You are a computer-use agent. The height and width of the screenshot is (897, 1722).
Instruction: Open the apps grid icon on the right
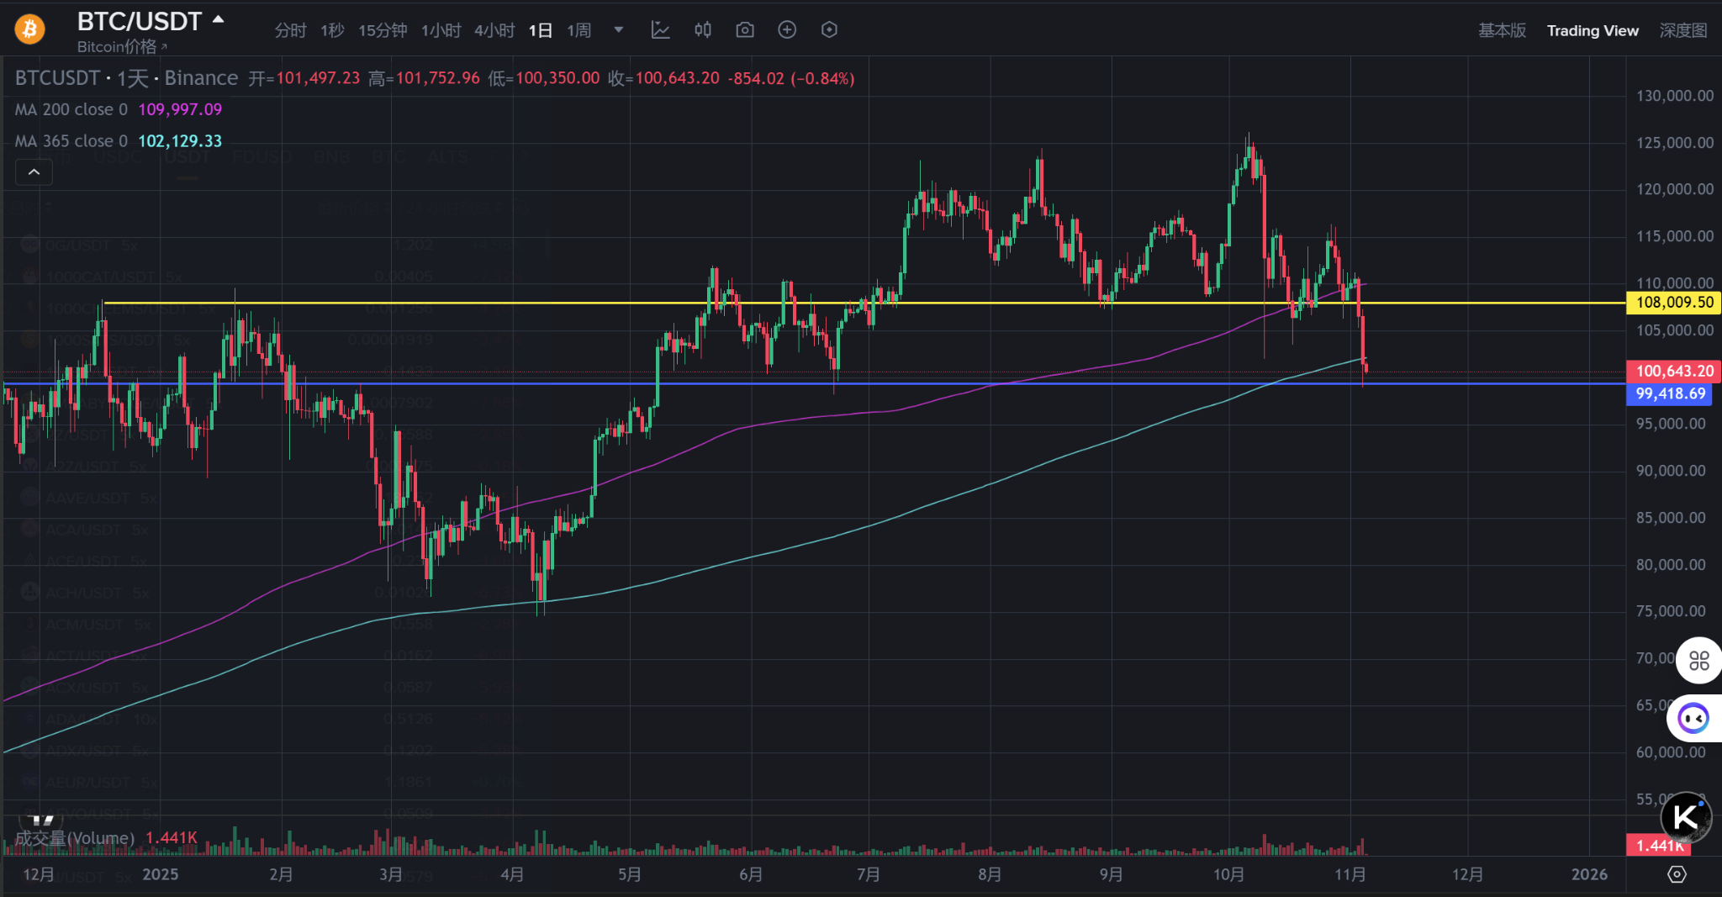[1698, 661]
